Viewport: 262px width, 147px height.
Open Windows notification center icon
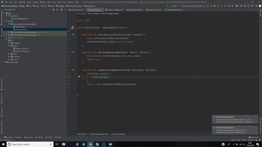click(257, 144)
